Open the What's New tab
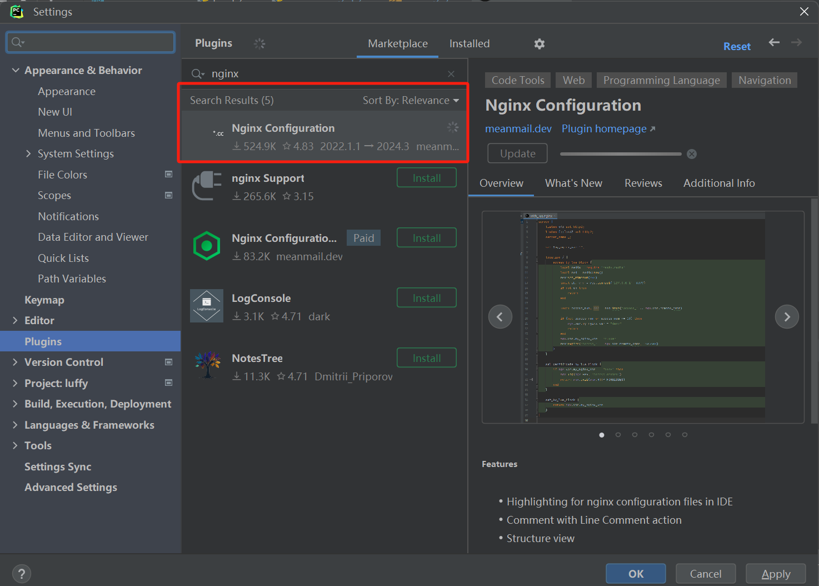The height and width of the screenshot is (586, 819). click(573, 183)
